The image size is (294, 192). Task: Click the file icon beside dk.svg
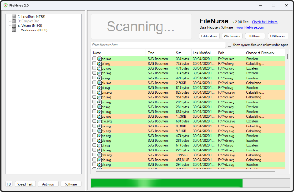[99, 150]
